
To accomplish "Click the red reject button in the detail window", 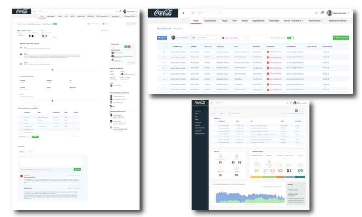I will (x=129, y=47).
